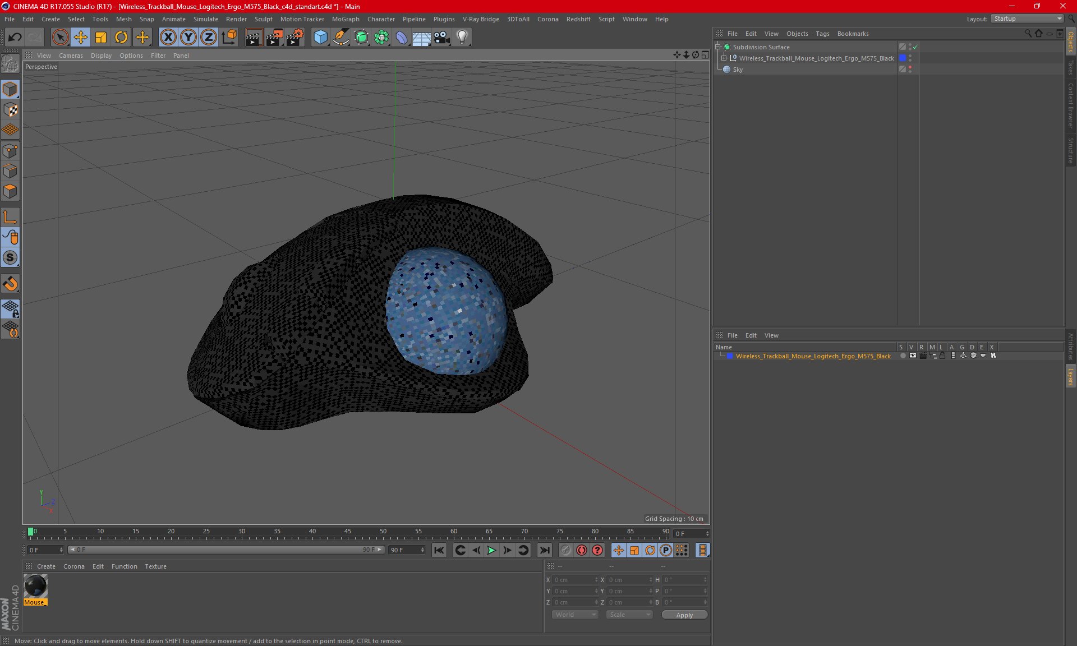Image resolution: width=1077 pixels, height=646 pixels.
Task: Select the Live Selection tool
Action: (60, 38)
